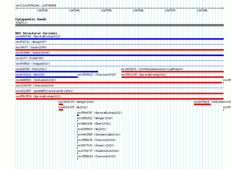The width and height of the screenshot is (231, 169).
Task: Click the nsv3558276 (Chaisson2019) label
Action: pyautogui.click(x=96, y=140)
